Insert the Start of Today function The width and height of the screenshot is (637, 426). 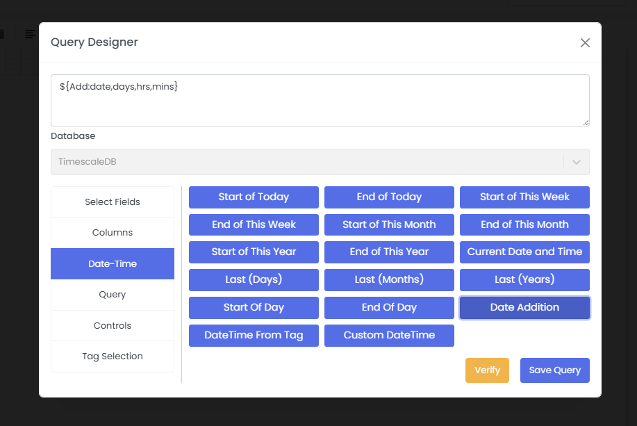(x=254, y=197)
